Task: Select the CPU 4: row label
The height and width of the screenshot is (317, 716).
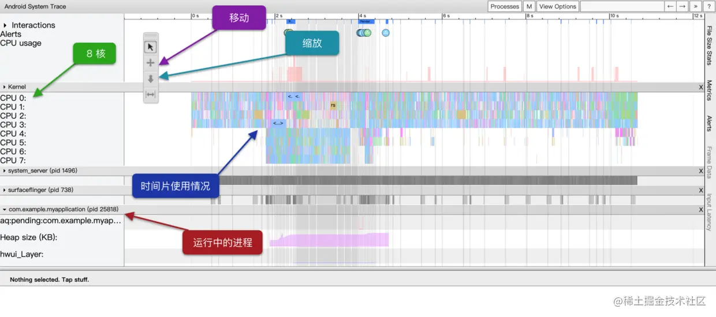Action: tap(13, 134)
